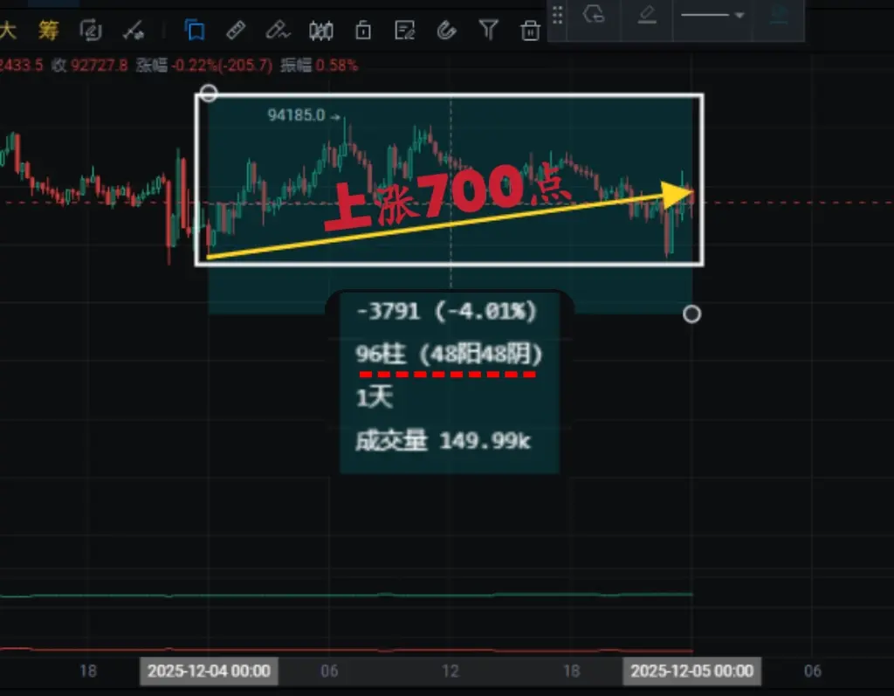Click the 涨幅 -0.22%(-205.7) change value
Image resolution: width=894 pixels, height=696 pixels.
[x=204, y=65]
